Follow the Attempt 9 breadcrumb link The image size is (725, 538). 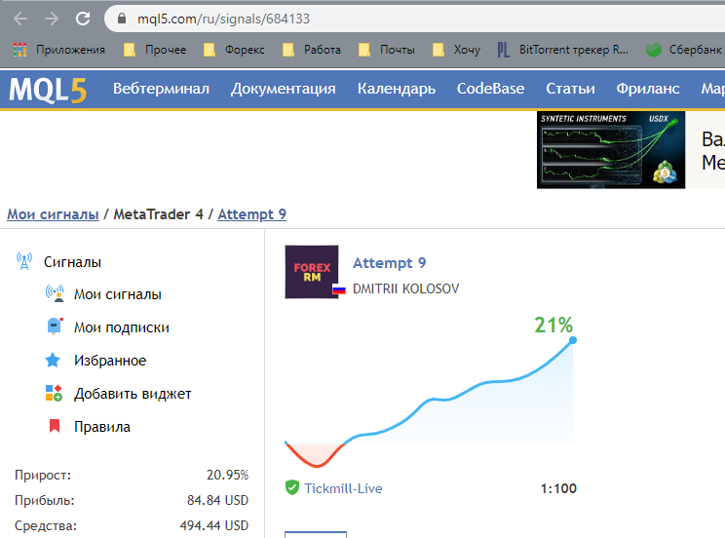[x=252, y=214]
